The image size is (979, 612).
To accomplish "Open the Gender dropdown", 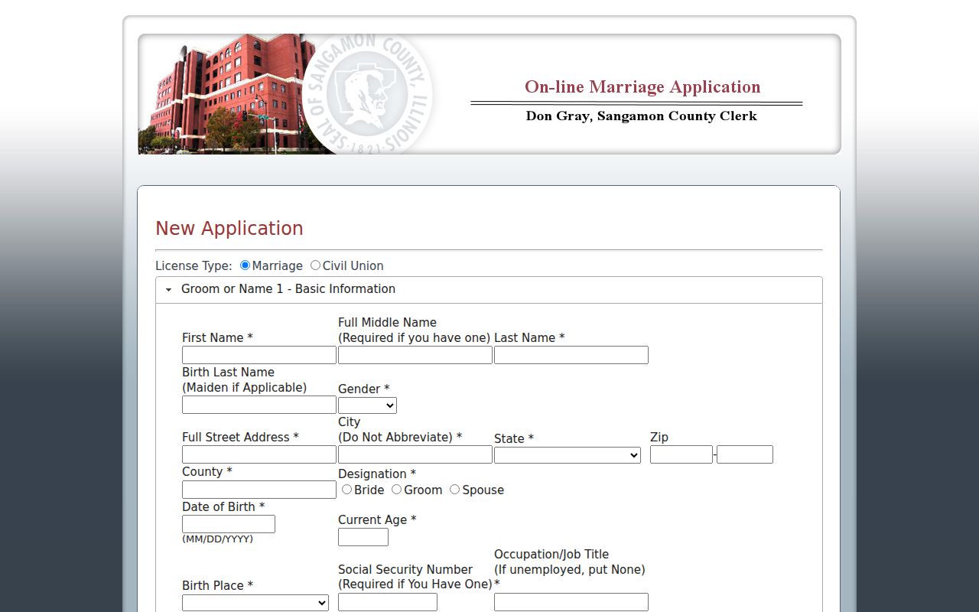I will click(367, 405).
